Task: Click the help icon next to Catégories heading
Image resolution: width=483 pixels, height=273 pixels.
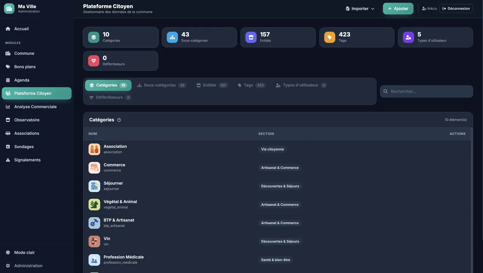Action: click(x=119, y=120)
